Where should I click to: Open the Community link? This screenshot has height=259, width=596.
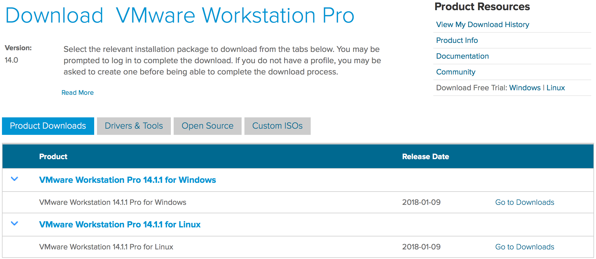click(x=456, y=72)
